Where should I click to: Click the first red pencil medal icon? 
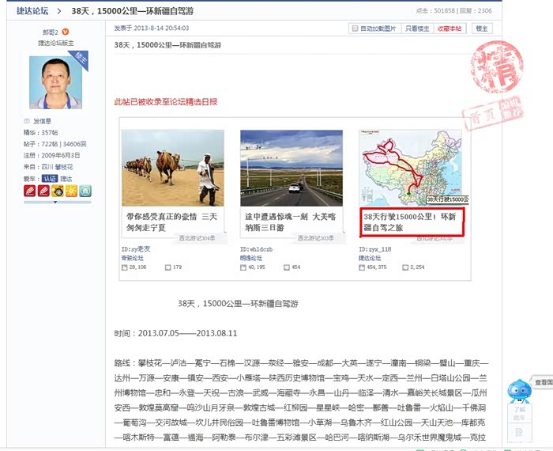point(30,191)
